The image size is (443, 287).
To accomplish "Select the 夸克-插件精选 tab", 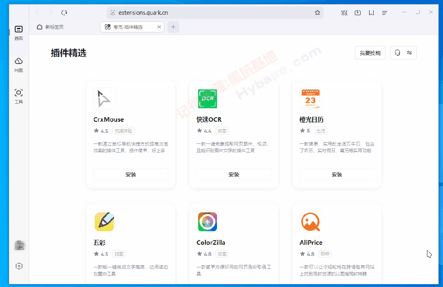I will tap(132, 27).
